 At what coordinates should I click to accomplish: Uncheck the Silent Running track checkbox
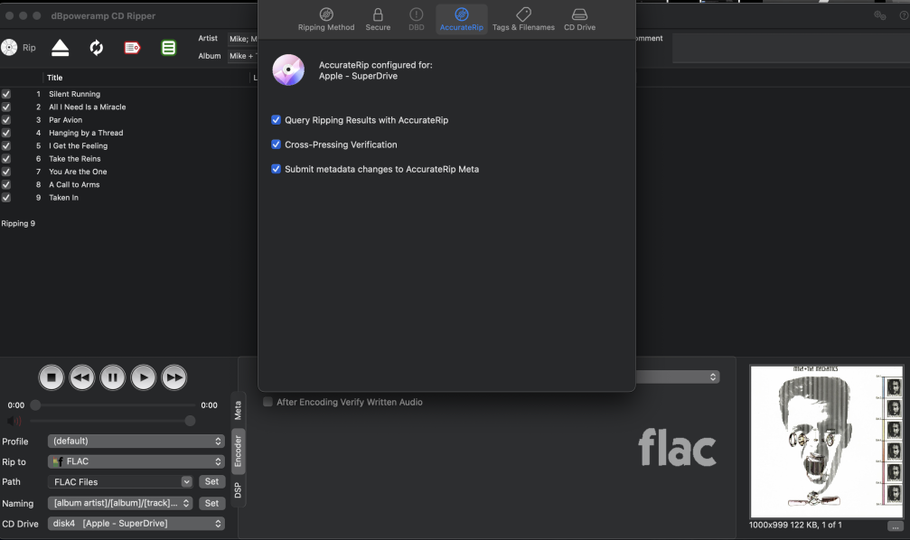6,94
